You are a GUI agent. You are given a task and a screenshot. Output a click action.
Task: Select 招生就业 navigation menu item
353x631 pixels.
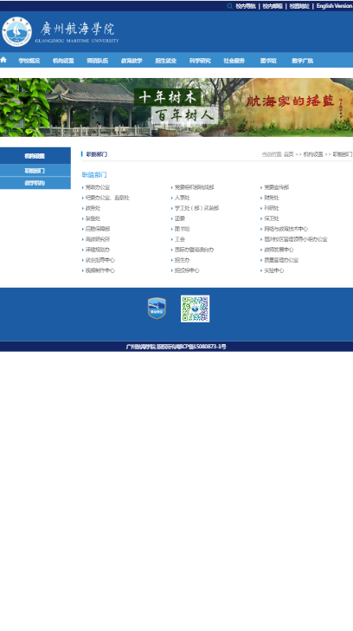[x=166, y=61]
